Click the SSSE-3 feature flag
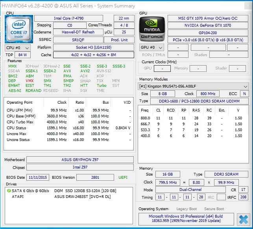This screenshot has height=229, width=253. coord(119,66)
